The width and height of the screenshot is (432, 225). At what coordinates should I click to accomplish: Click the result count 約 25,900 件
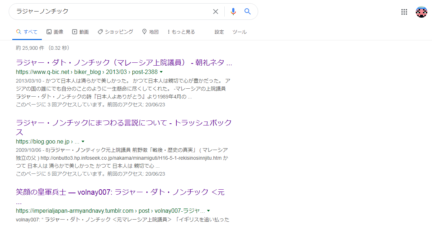[30, 48]
